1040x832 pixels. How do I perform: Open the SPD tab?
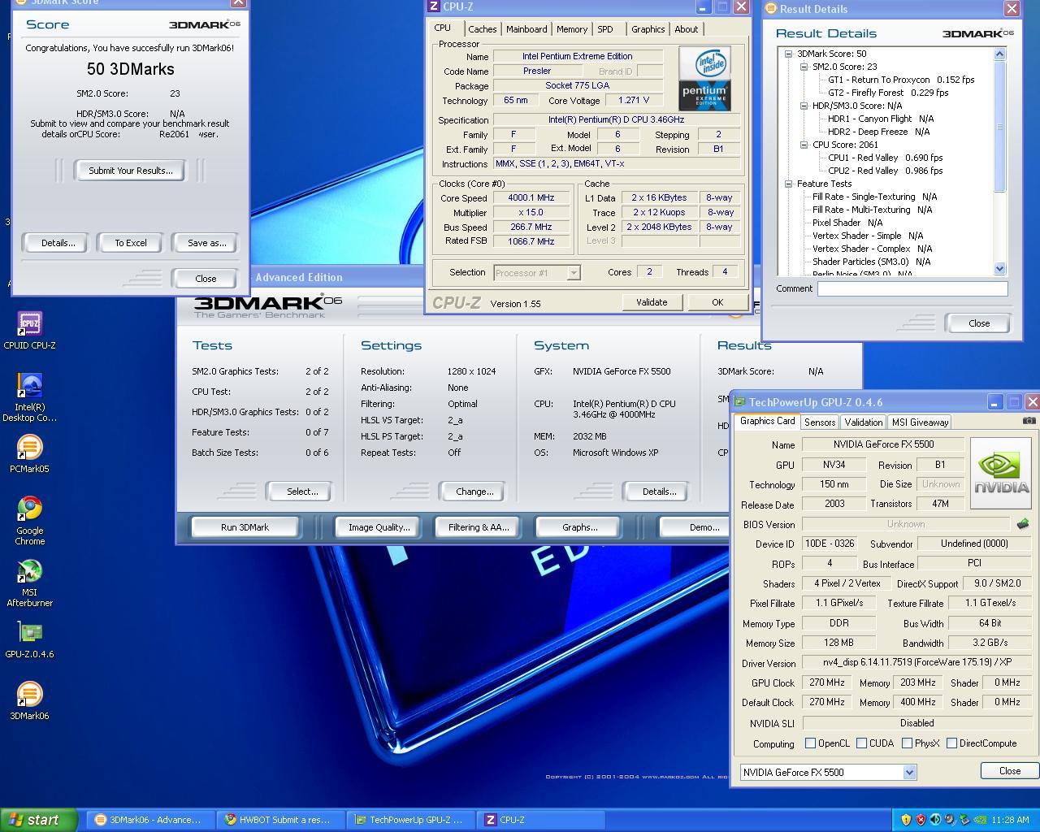(605, 29)
